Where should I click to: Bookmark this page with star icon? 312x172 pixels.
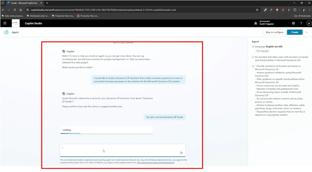[257, 10]
